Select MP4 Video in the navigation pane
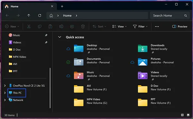Viewport: 193px width, 119px height. [x=17, y=57]
